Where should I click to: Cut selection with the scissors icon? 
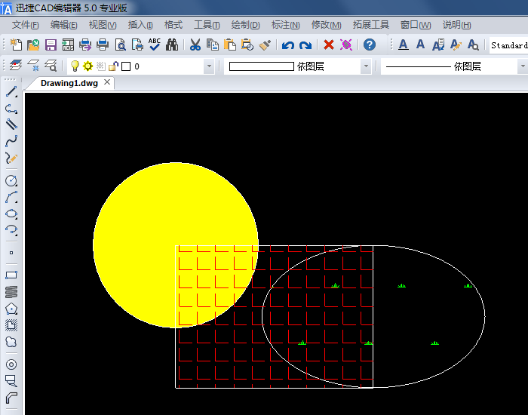195,45
